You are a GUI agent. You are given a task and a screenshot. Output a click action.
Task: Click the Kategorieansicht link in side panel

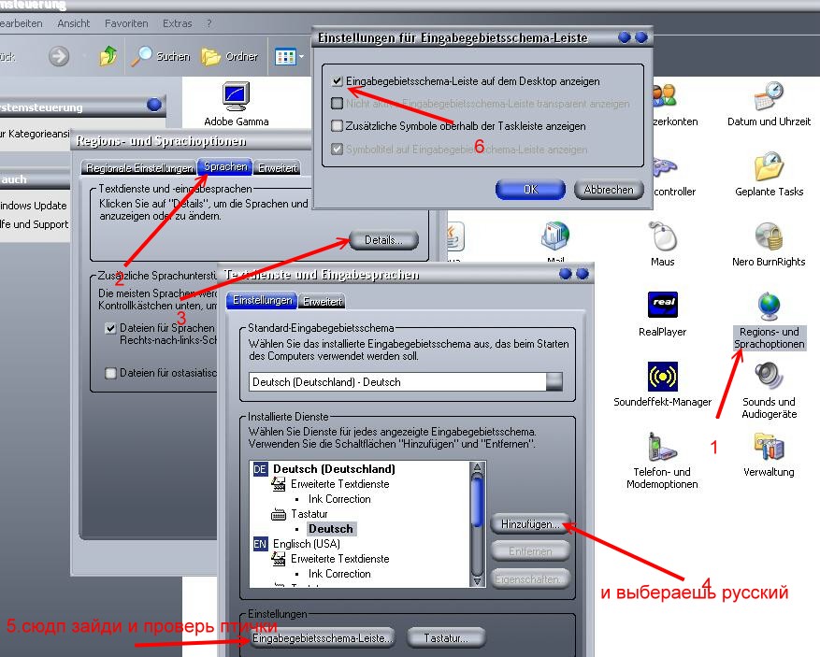[x=35, y=134]
